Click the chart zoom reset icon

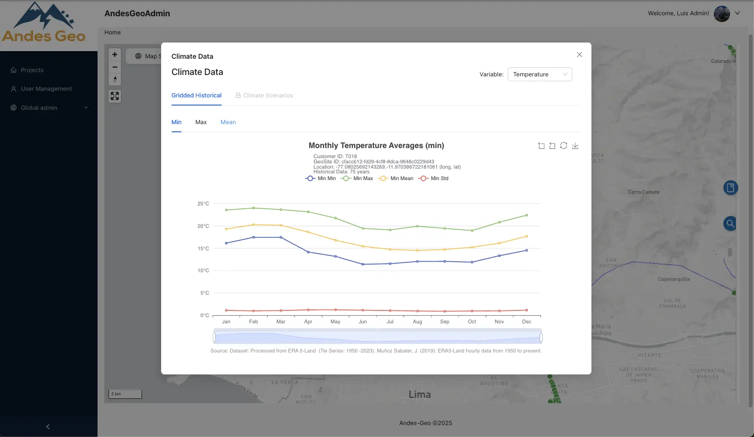click(552, 146)
